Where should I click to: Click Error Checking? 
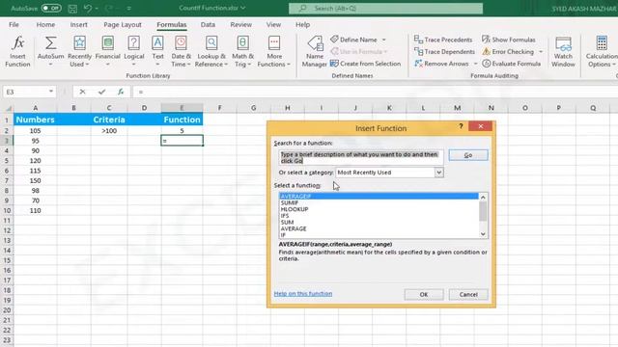[x=508, y=51]
